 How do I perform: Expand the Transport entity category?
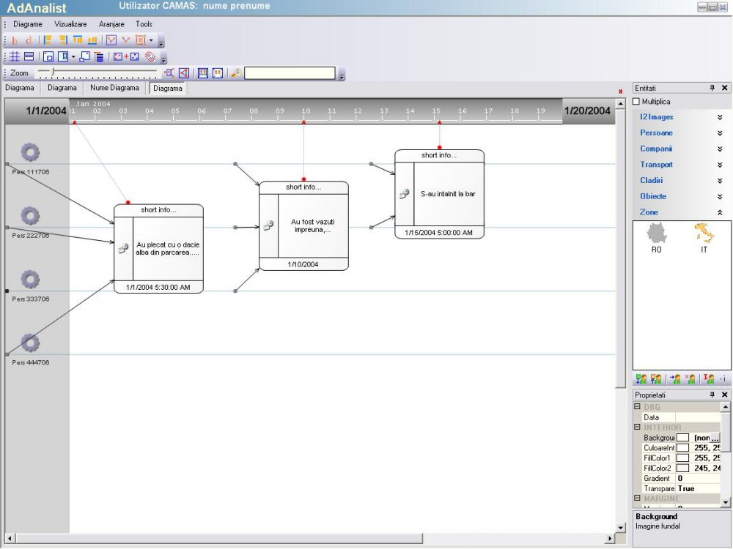719,165
